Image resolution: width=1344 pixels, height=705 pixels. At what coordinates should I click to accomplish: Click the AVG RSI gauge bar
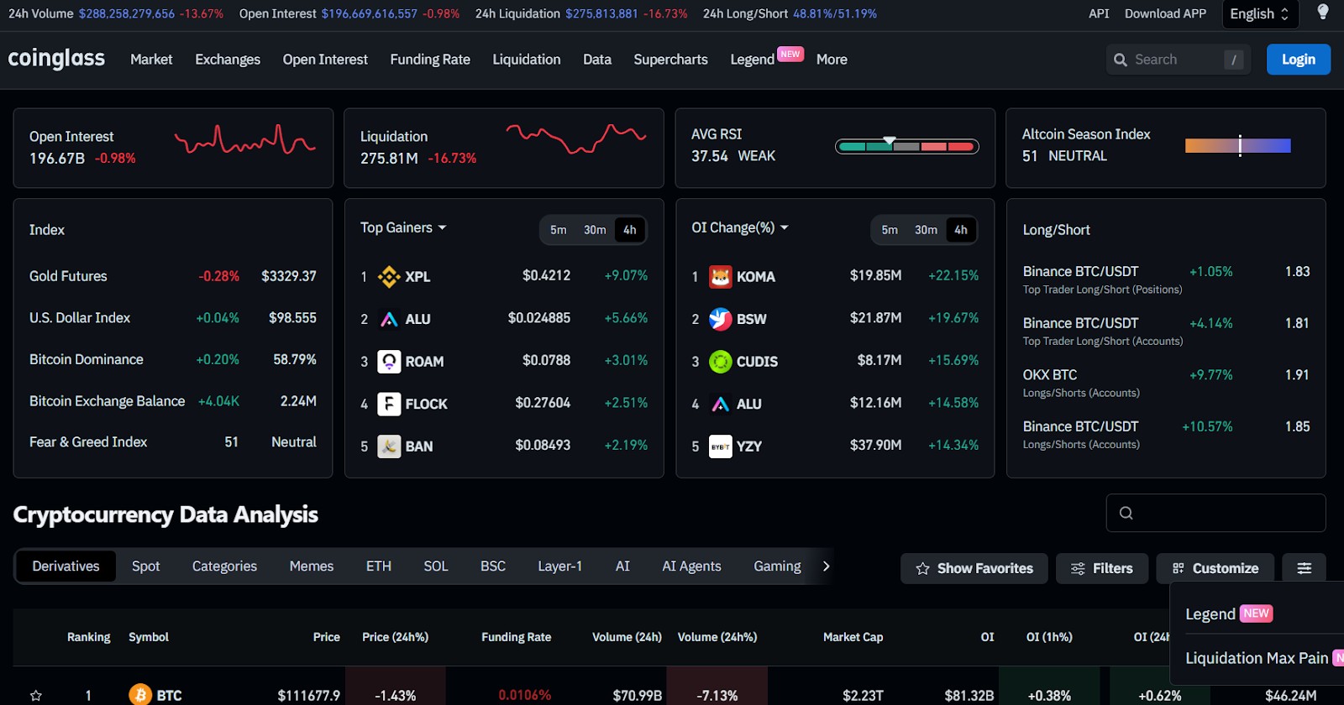[907, 146]
